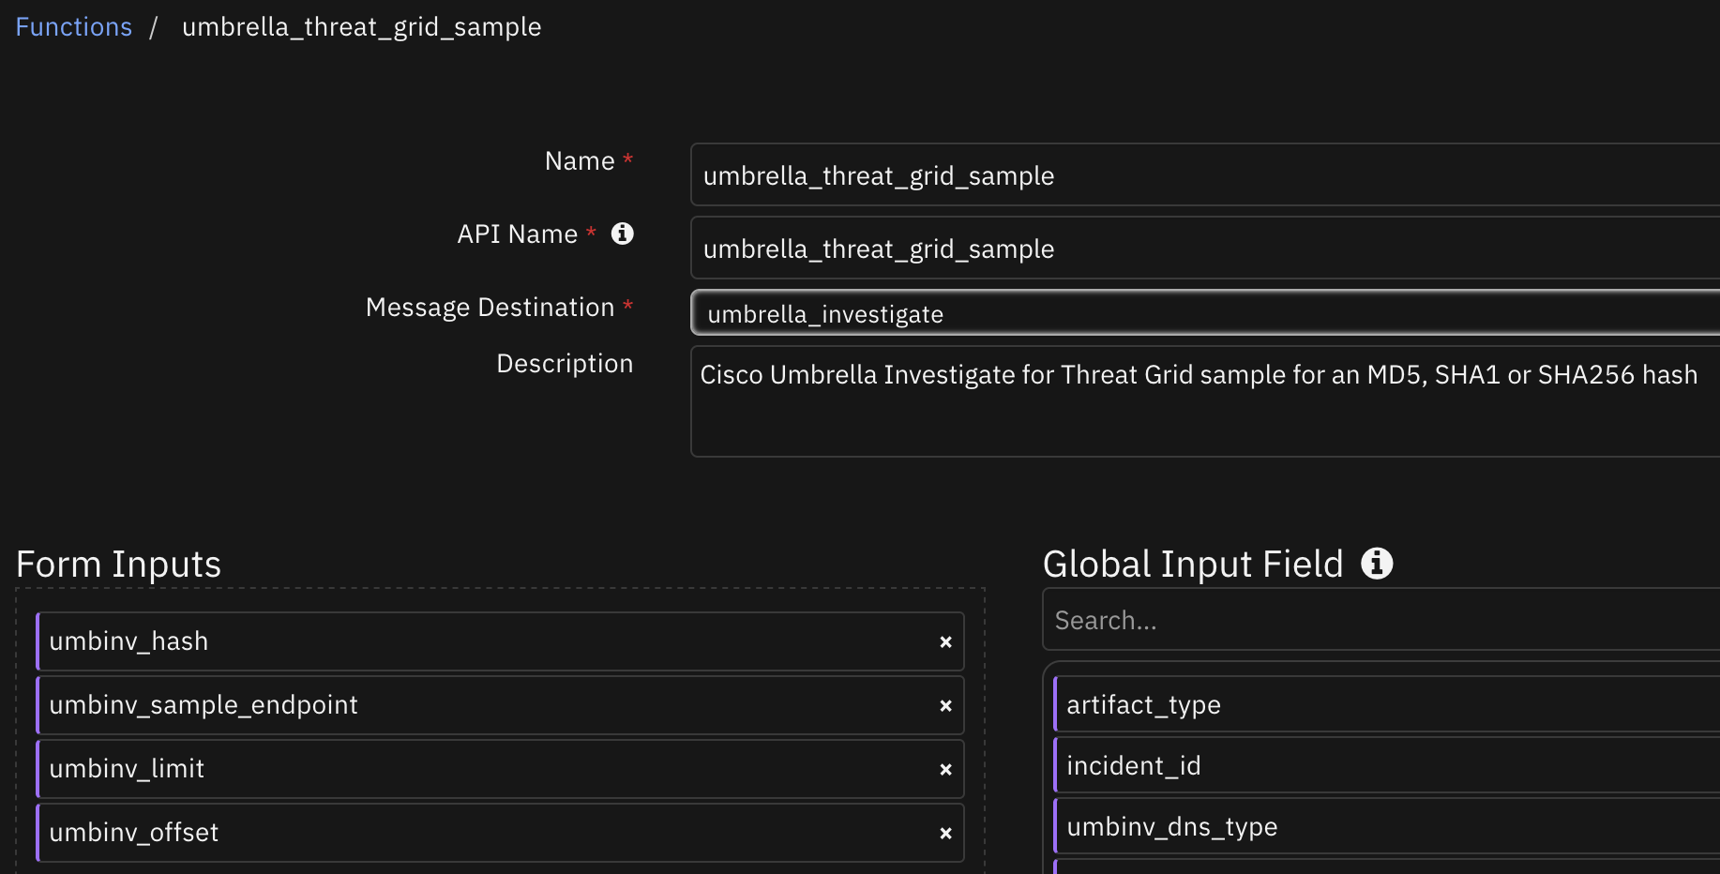Select the umbinv_limit form input row

(500, 769)
